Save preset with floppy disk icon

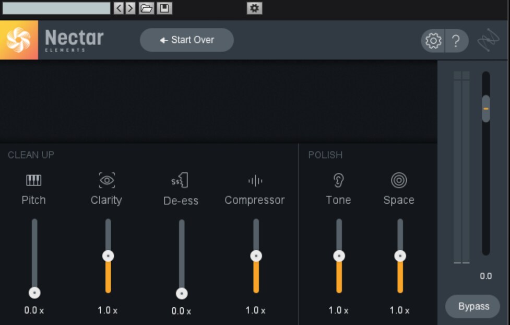click(x=164, y=8)
